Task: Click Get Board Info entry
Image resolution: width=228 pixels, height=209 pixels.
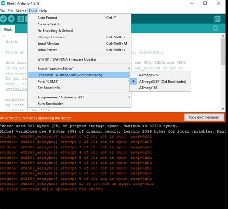Action: 79,88
